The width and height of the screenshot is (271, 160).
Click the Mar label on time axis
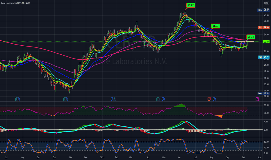pos(131,157)
